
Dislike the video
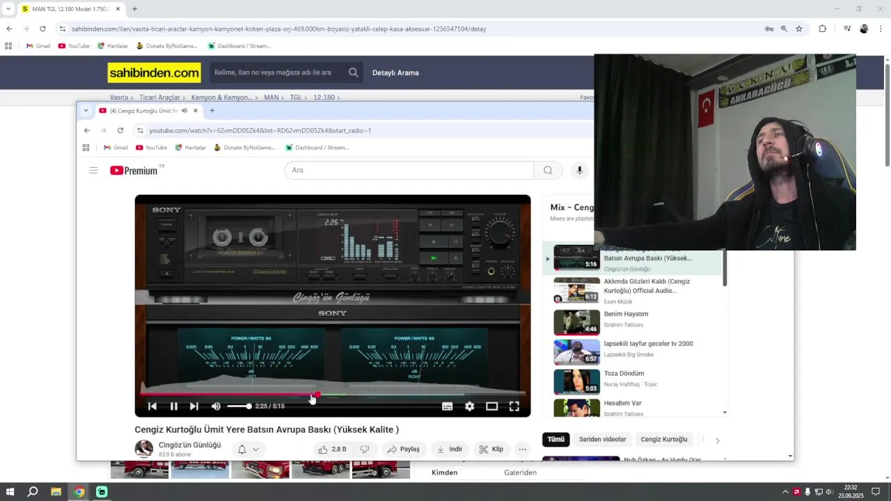tap(365, 450)
